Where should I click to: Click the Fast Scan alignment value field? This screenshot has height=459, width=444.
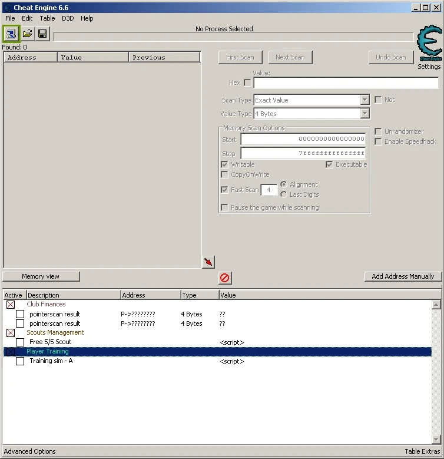point(269,190)
